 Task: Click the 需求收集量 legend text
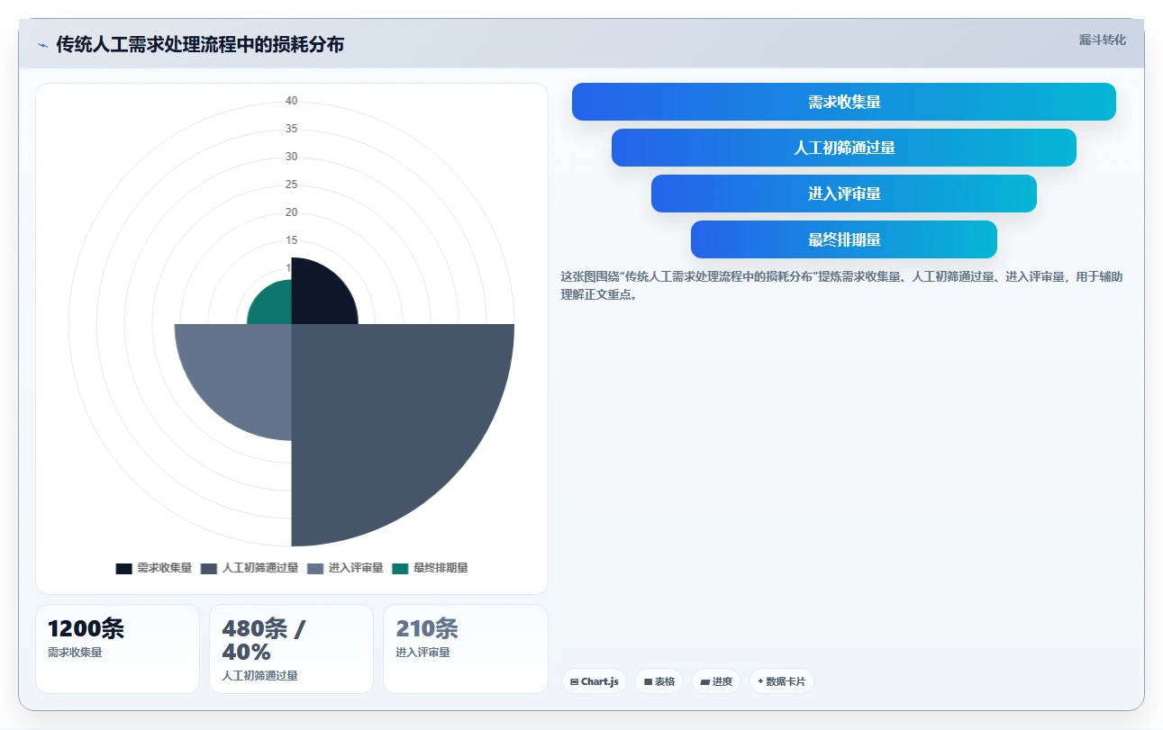[164, 569]
